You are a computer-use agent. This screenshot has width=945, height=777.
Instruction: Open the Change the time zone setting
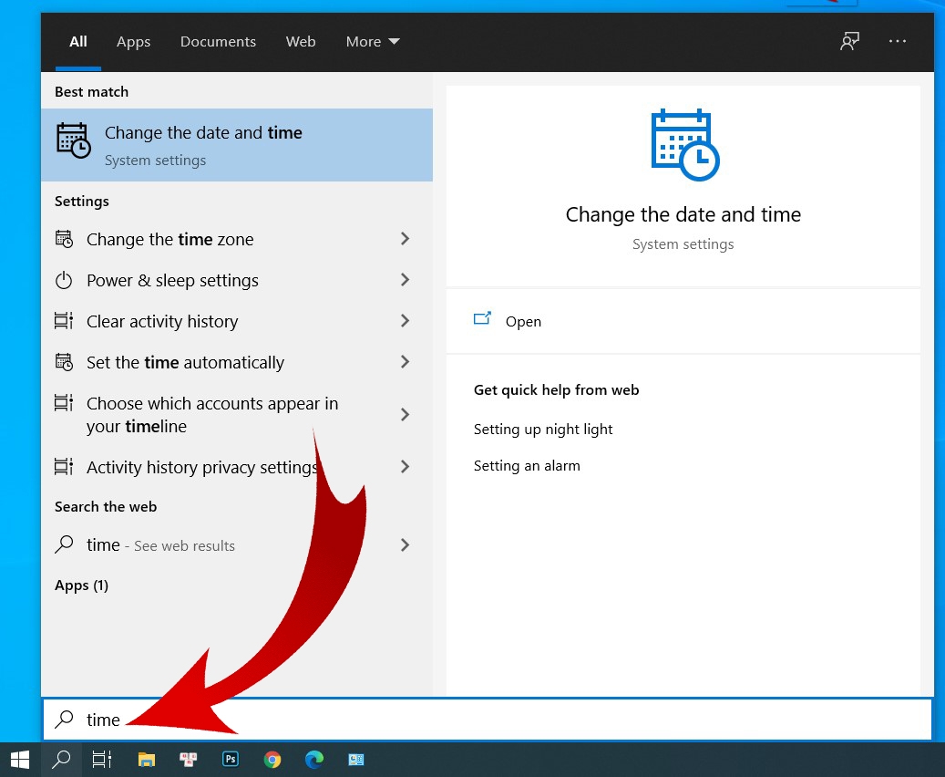237,239
